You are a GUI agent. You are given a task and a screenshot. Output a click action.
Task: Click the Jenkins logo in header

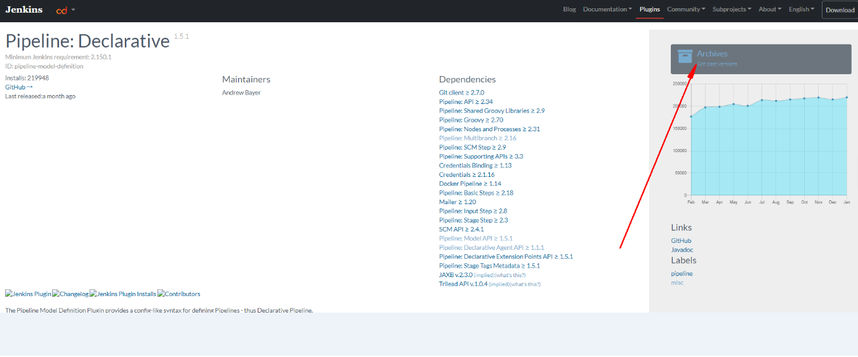click(24, 10)
